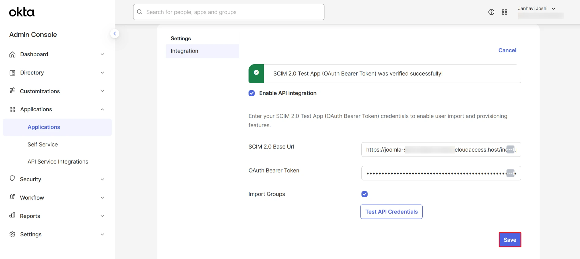The height and width of the screenshot is (259, 580).
Task: Click the Reports chart icon
Action: [12, 215]
